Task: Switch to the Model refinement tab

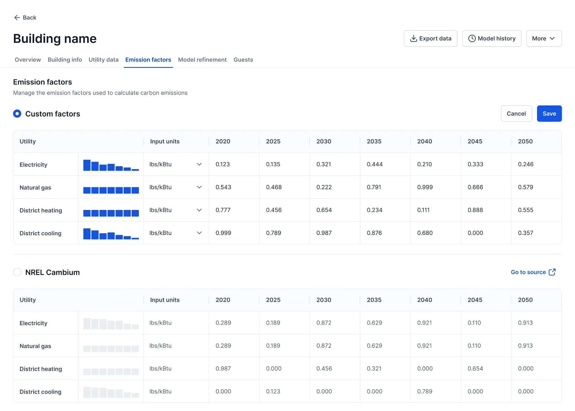Action: (202, 60)
